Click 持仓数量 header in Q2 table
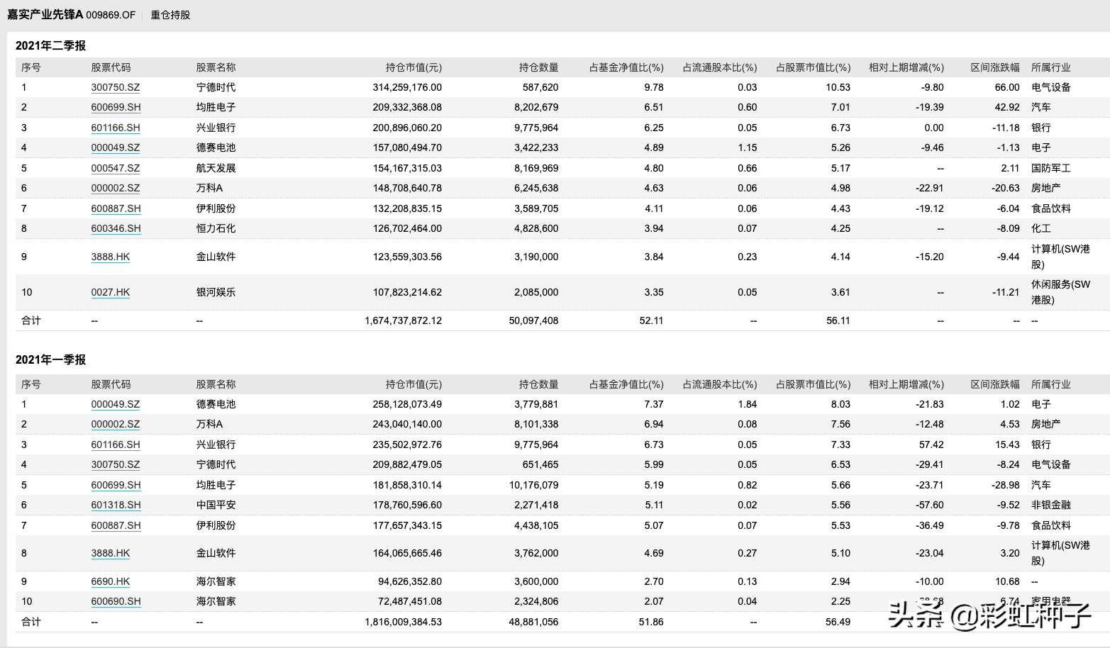The height and width of the screenshot is (648, 1110). coord(538,67)
